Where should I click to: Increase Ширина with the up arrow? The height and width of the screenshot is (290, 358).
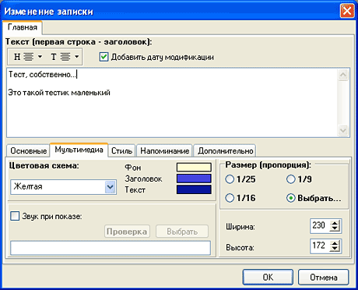335,223
